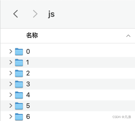The width and height of the screenshot is (135, 121).
Task: Toggle sort order caret arrow
Action: (128, 36)
